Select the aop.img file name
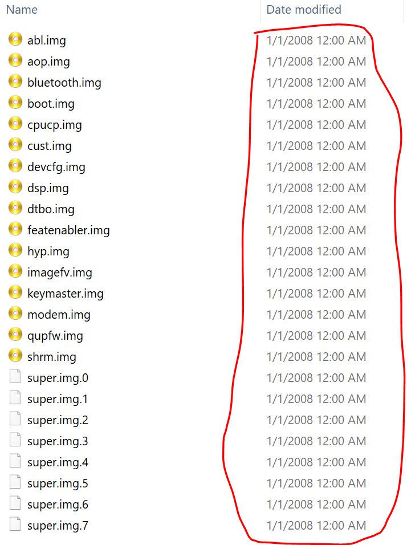 48,62
